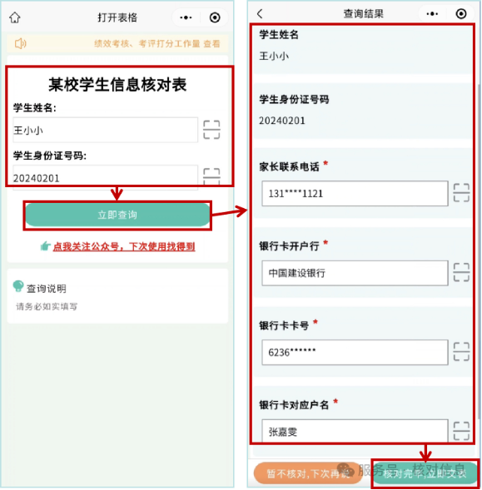This screenshot has height=490, width=482.
Task: Tap scan icon next to 王小小 input
Action: click(211, 130)
